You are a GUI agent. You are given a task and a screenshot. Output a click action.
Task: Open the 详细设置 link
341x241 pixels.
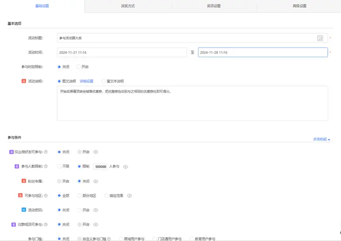(x=86, y=81)
